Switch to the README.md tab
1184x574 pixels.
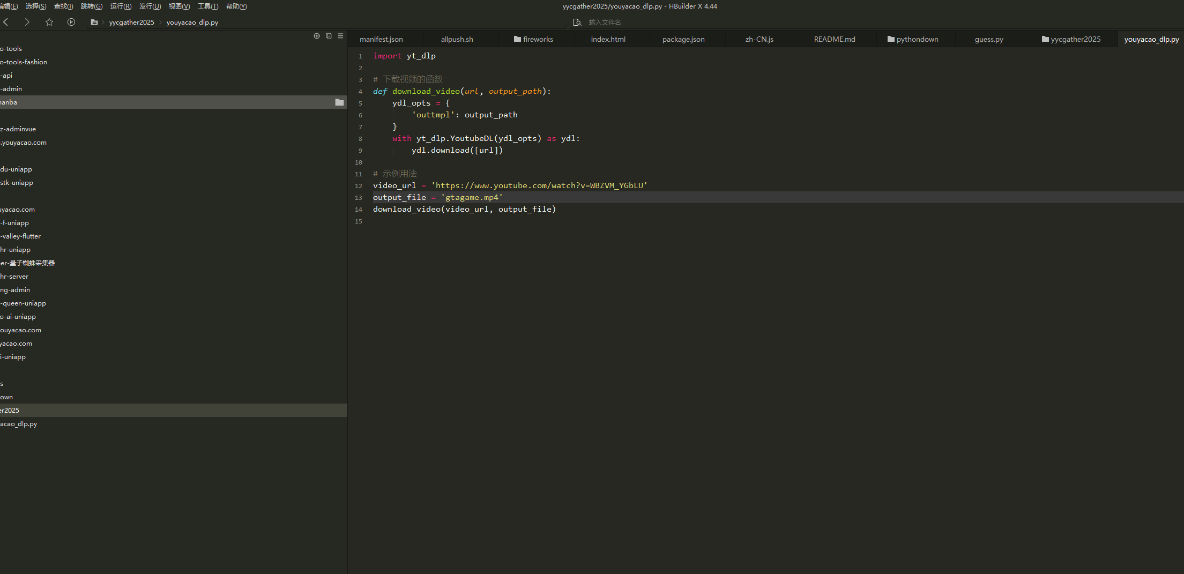point(835,39)
